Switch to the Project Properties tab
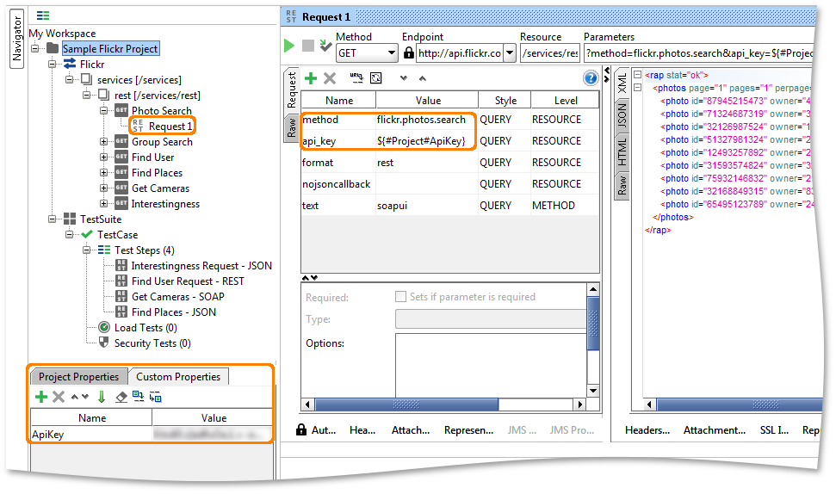Viewport: 836px width, 494px height. click(79, 377)
